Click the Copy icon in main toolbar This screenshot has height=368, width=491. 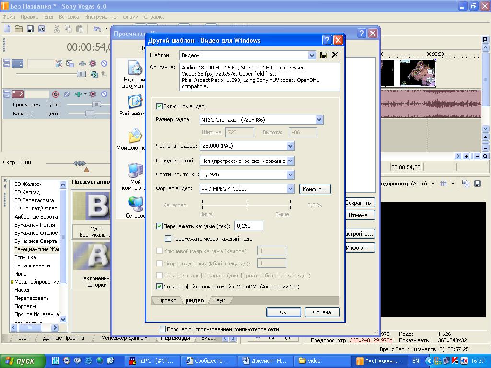click(x=68, y=29)
